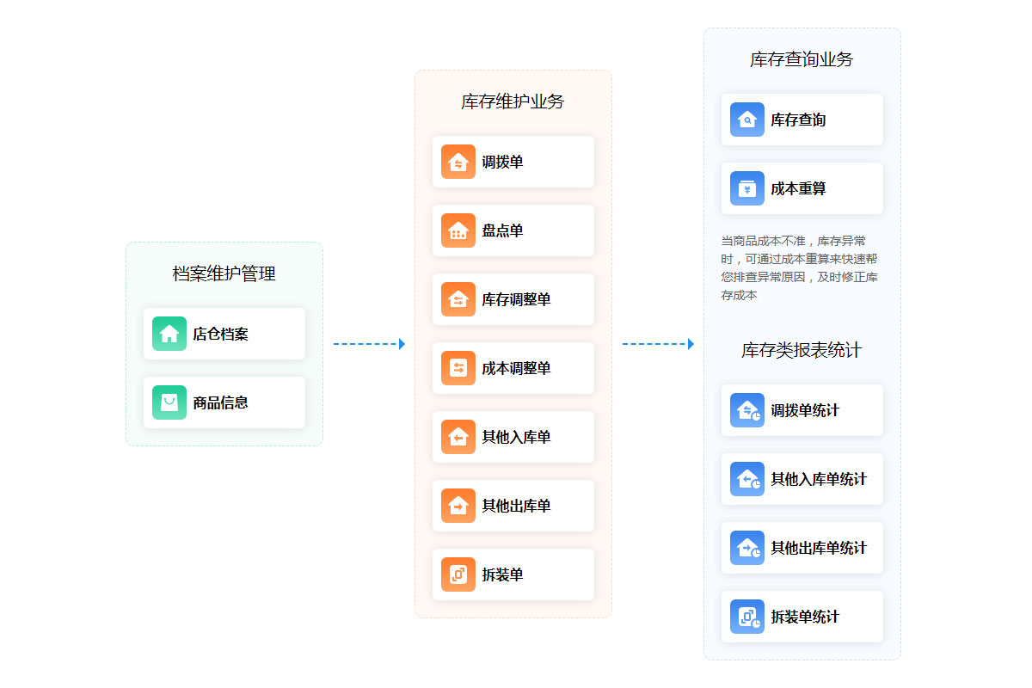Open the 成本调整单 label
The width and height of the screenshot is (1032, 688).
point(516,368)
